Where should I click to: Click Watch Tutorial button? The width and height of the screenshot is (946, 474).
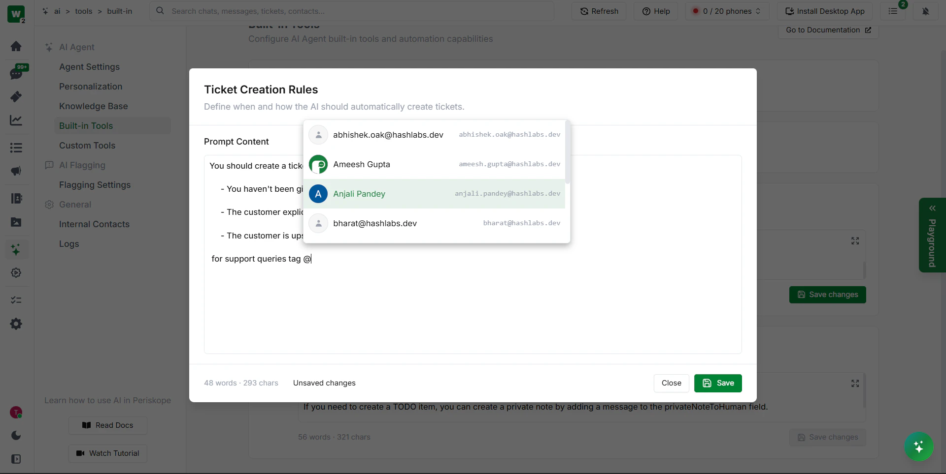click(108, 453)
